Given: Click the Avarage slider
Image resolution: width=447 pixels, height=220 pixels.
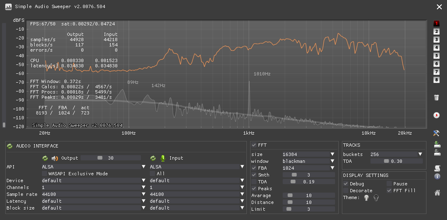Looking at the screenshot, I should pos(309,195).
